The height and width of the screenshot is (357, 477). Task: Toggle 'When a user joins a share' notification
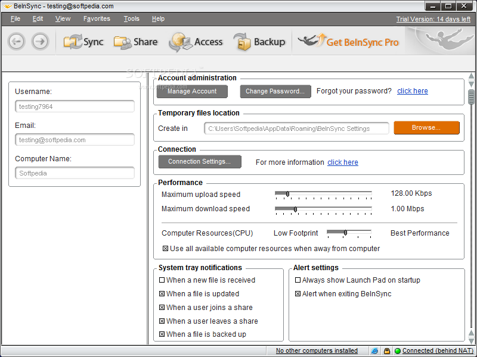point(162,307)
